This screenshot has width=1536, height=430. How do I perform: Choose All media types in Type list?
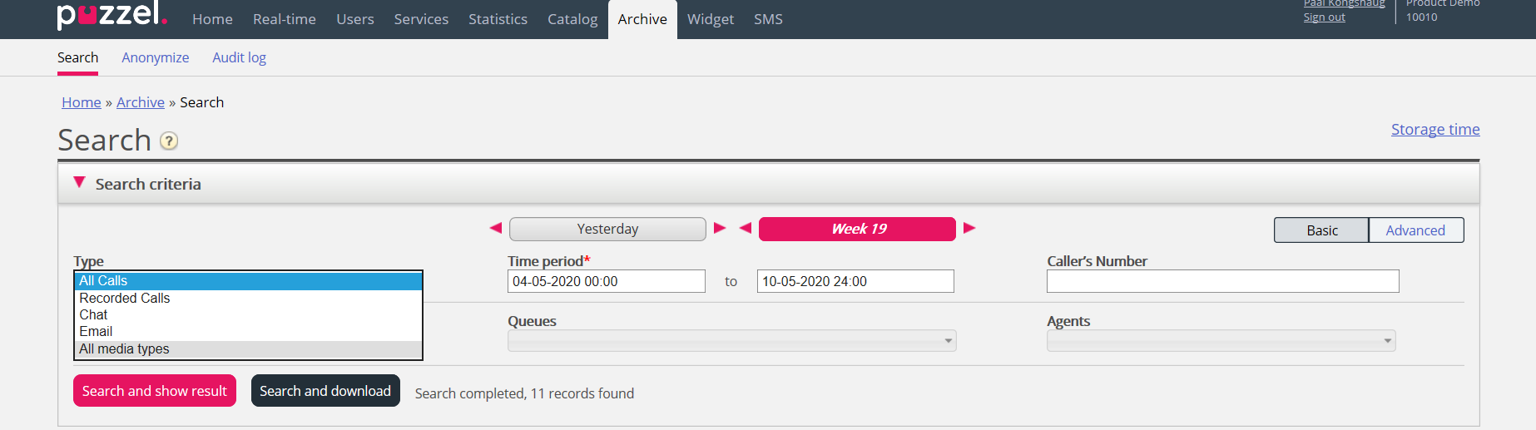(125, 349)
